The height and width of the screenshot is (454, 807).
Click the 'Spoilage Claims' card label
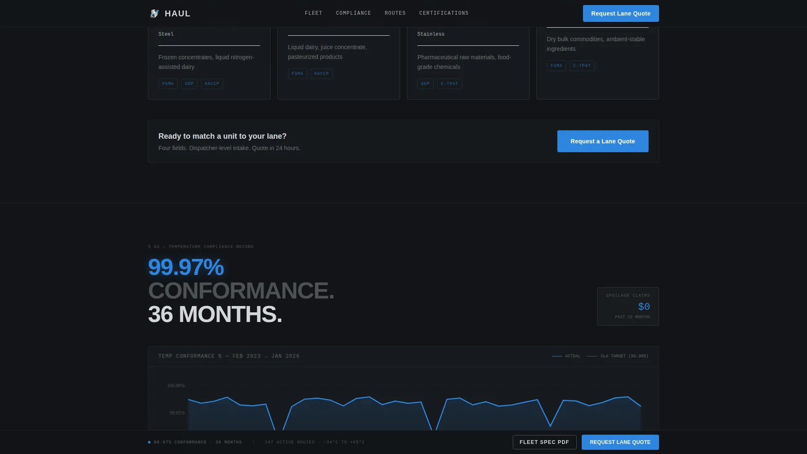[x=628, y=296]
